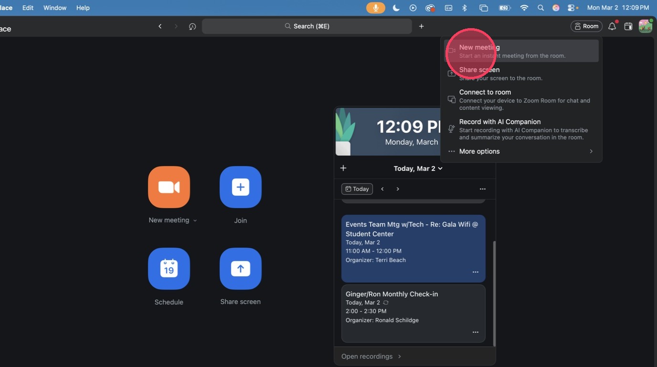
Task: Open the calendar panel icon beside the bell
Action: pyautogui.click(x=628, y=26)
